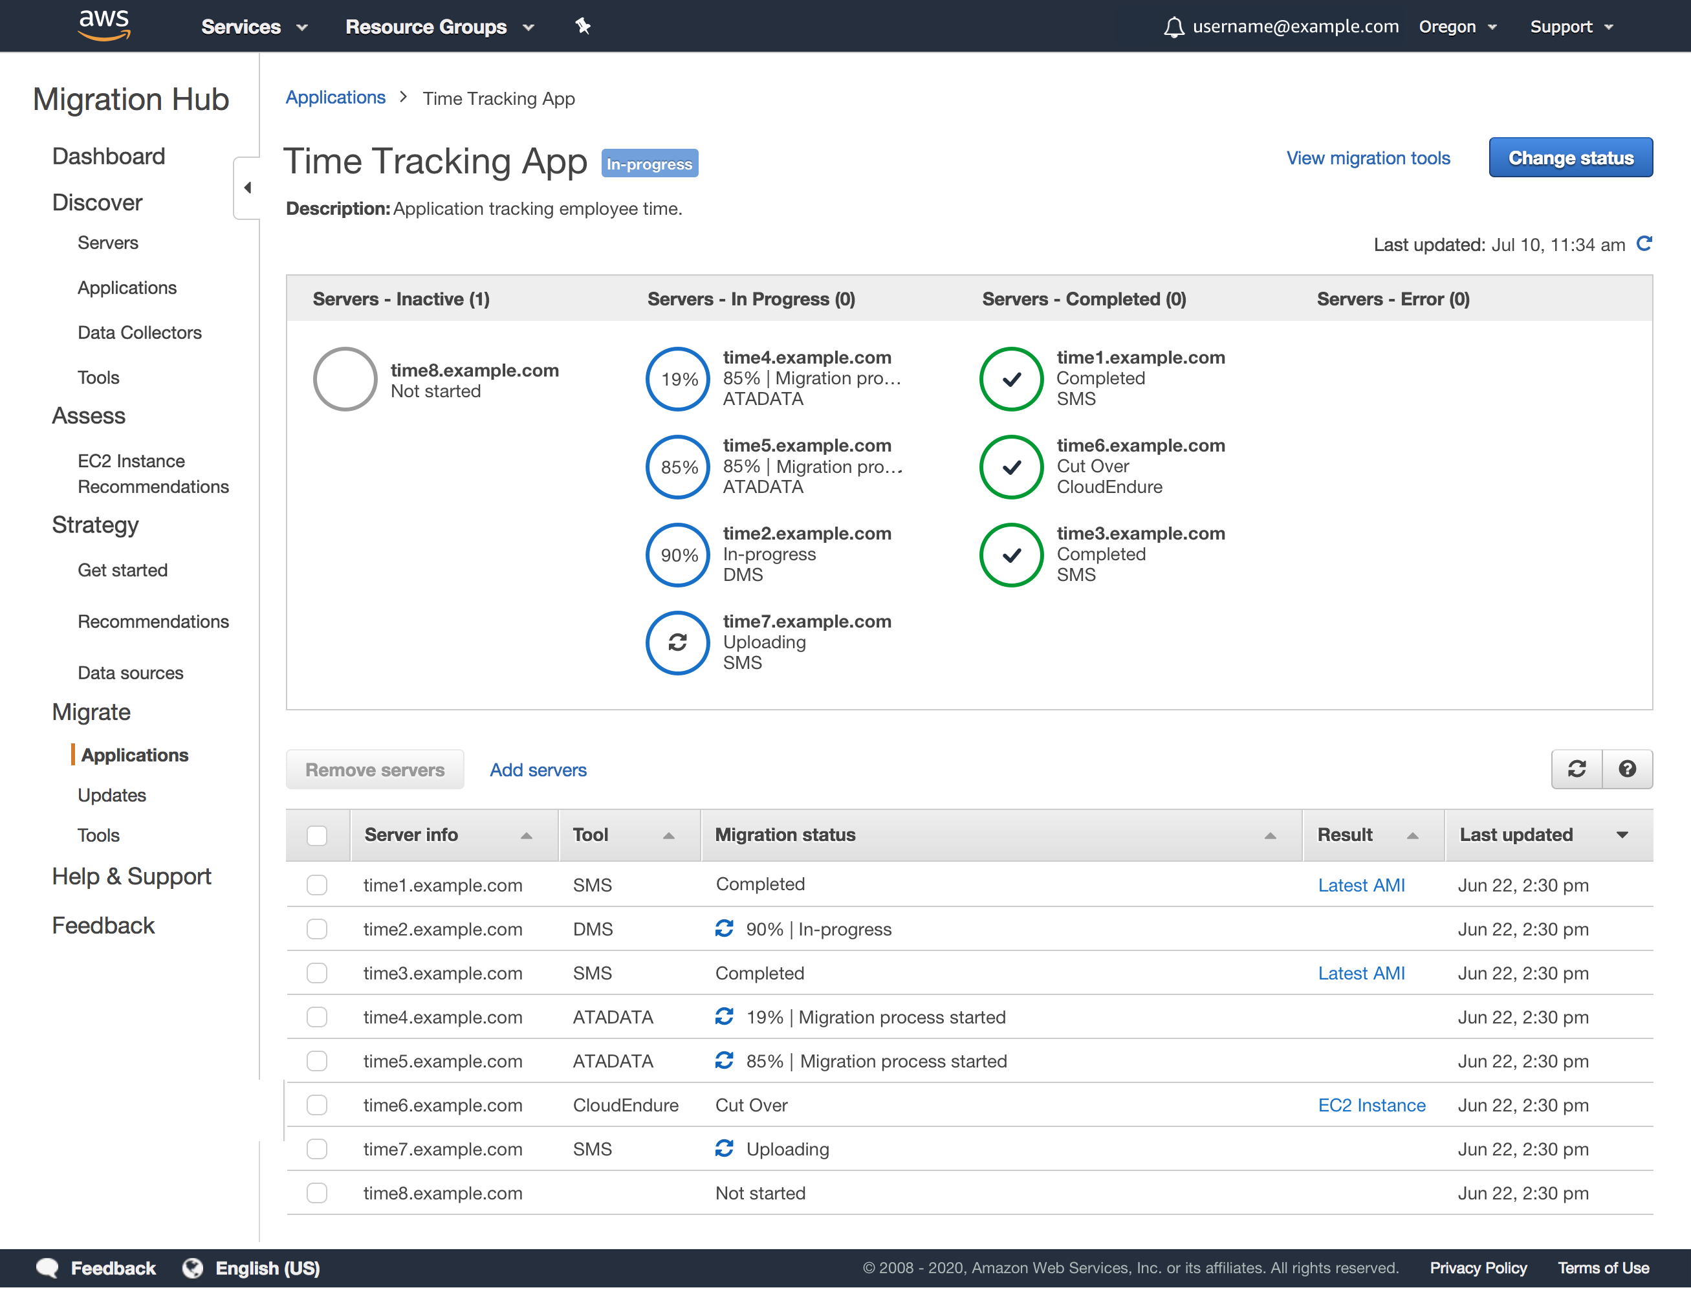The width and height of the screenshot is (1691, 1290).
Task: Click the time7 uploading sync circle icon
Action: [x=678, y=644]
